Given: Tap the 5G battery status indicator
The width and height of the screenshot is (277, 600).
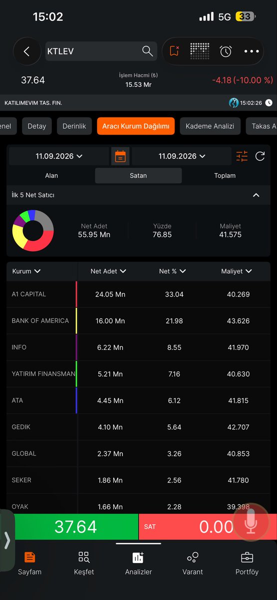Looking at the screenshot, I should 228,16.
